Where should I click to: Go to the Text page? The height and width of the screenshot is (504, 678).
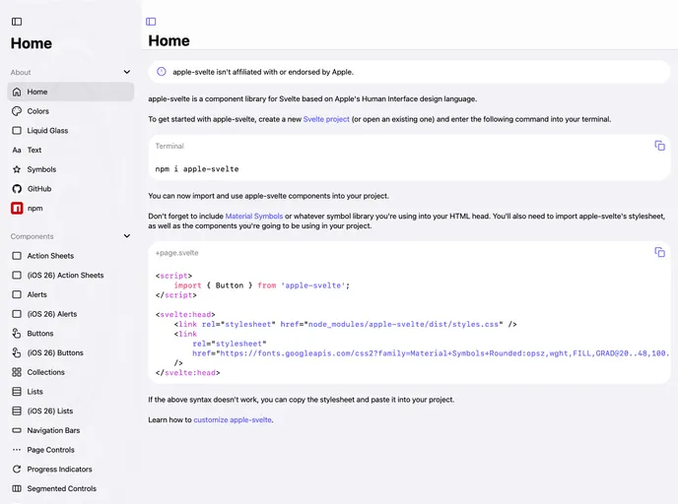coord(71,151)
